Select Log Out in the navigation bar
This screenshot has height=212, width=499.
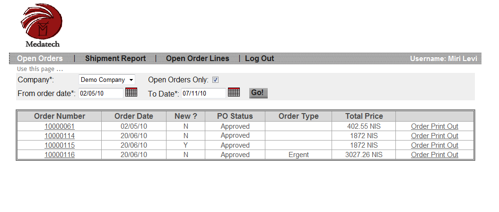259,59
